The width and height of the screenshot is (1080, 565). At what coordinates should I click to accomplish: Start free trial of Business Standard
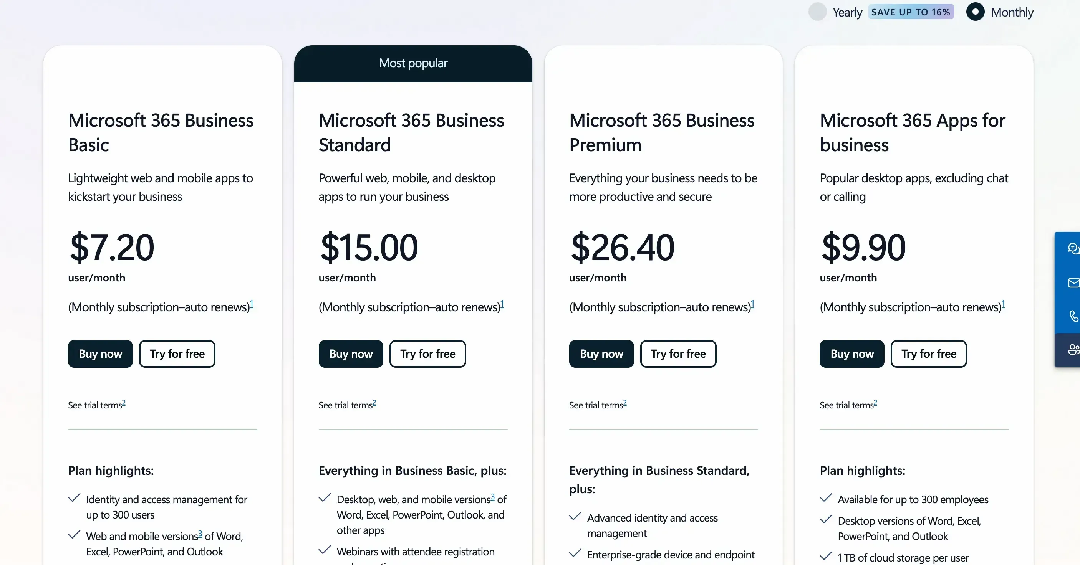click(x=427, y=354)
